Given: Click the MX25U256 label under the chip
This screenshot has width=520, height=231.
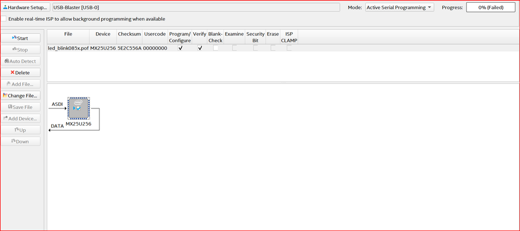Looking at the screenshot, I should (x=79, y=124).
